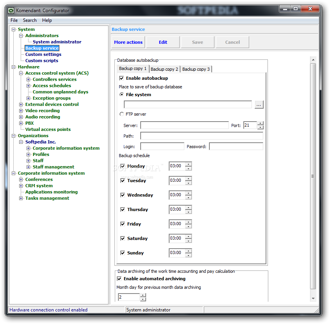Expand the PBX tree node
The height and width of the screenshot is (324, 330).
21,123
